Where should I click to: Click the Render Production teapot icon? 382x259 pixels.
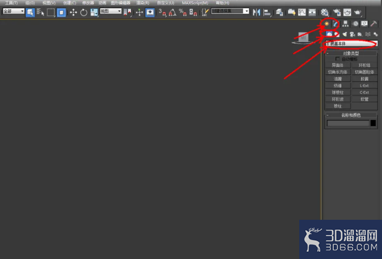[358, 12]
